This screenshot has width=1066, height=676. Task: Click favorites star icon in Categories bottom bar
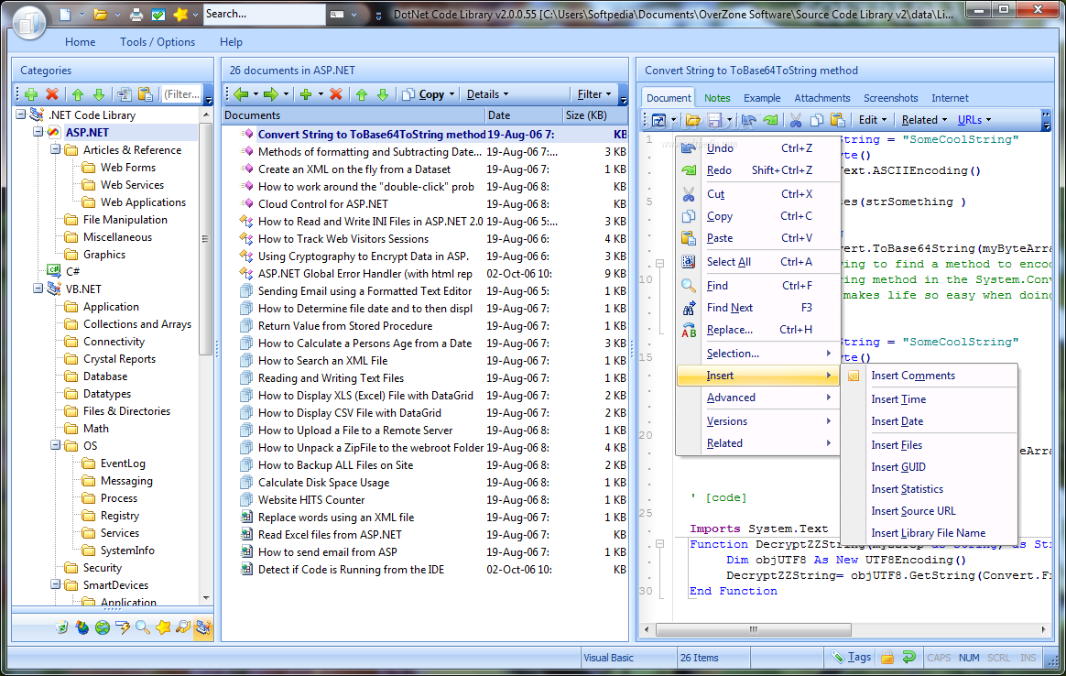pos(162,627)
